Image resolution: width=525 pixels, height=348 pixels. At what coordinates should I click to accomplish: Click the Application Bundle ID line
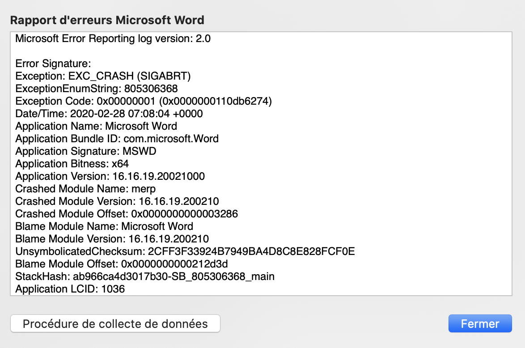click(117, 139)
